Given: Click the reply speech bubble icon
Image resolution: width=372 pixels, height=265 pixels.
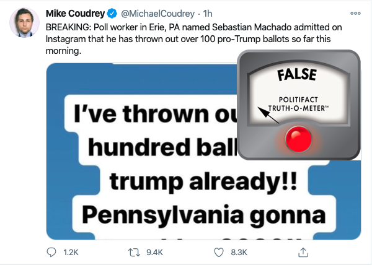Looking at the screenshot, I should pos(51,252).
